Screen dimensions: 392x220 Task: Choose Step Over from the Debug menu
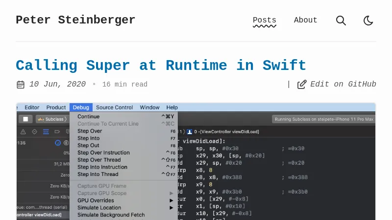[90, 131]
